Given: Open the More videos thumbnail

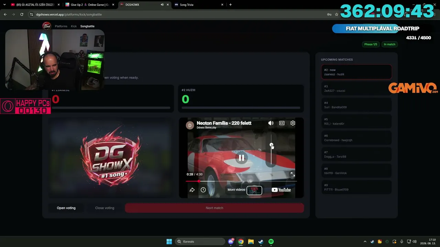Looking at the screenshot, I should click(254, 190).
